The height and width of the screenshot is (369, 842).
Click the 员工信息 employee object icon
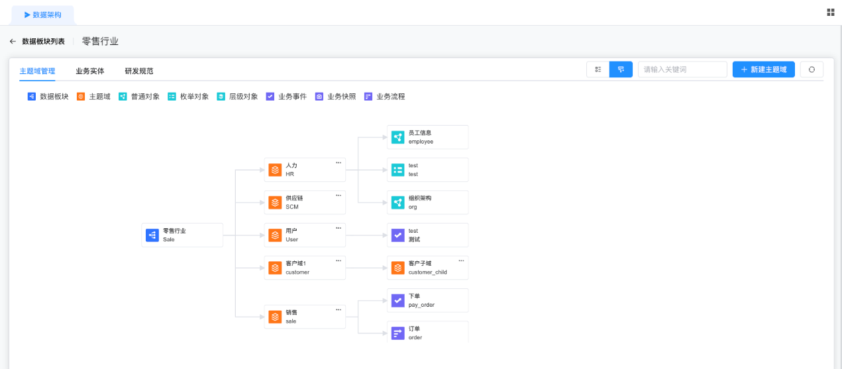[397, 138]
